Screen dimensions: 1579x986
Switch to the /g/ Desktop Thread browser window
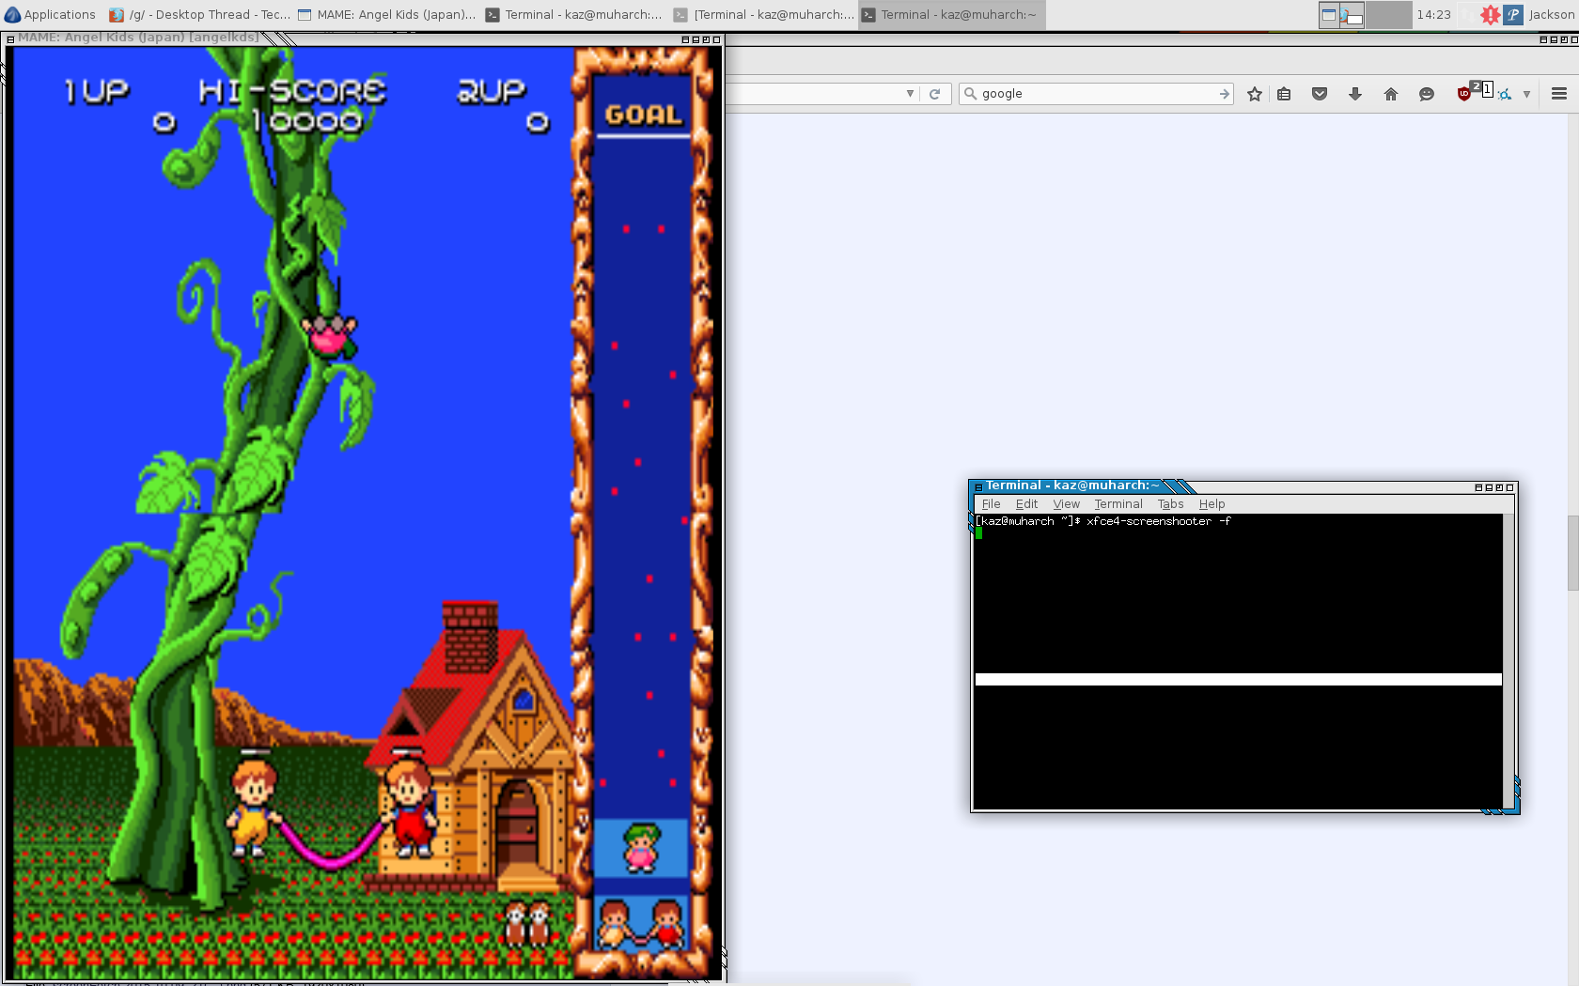(x=199, y=14)
